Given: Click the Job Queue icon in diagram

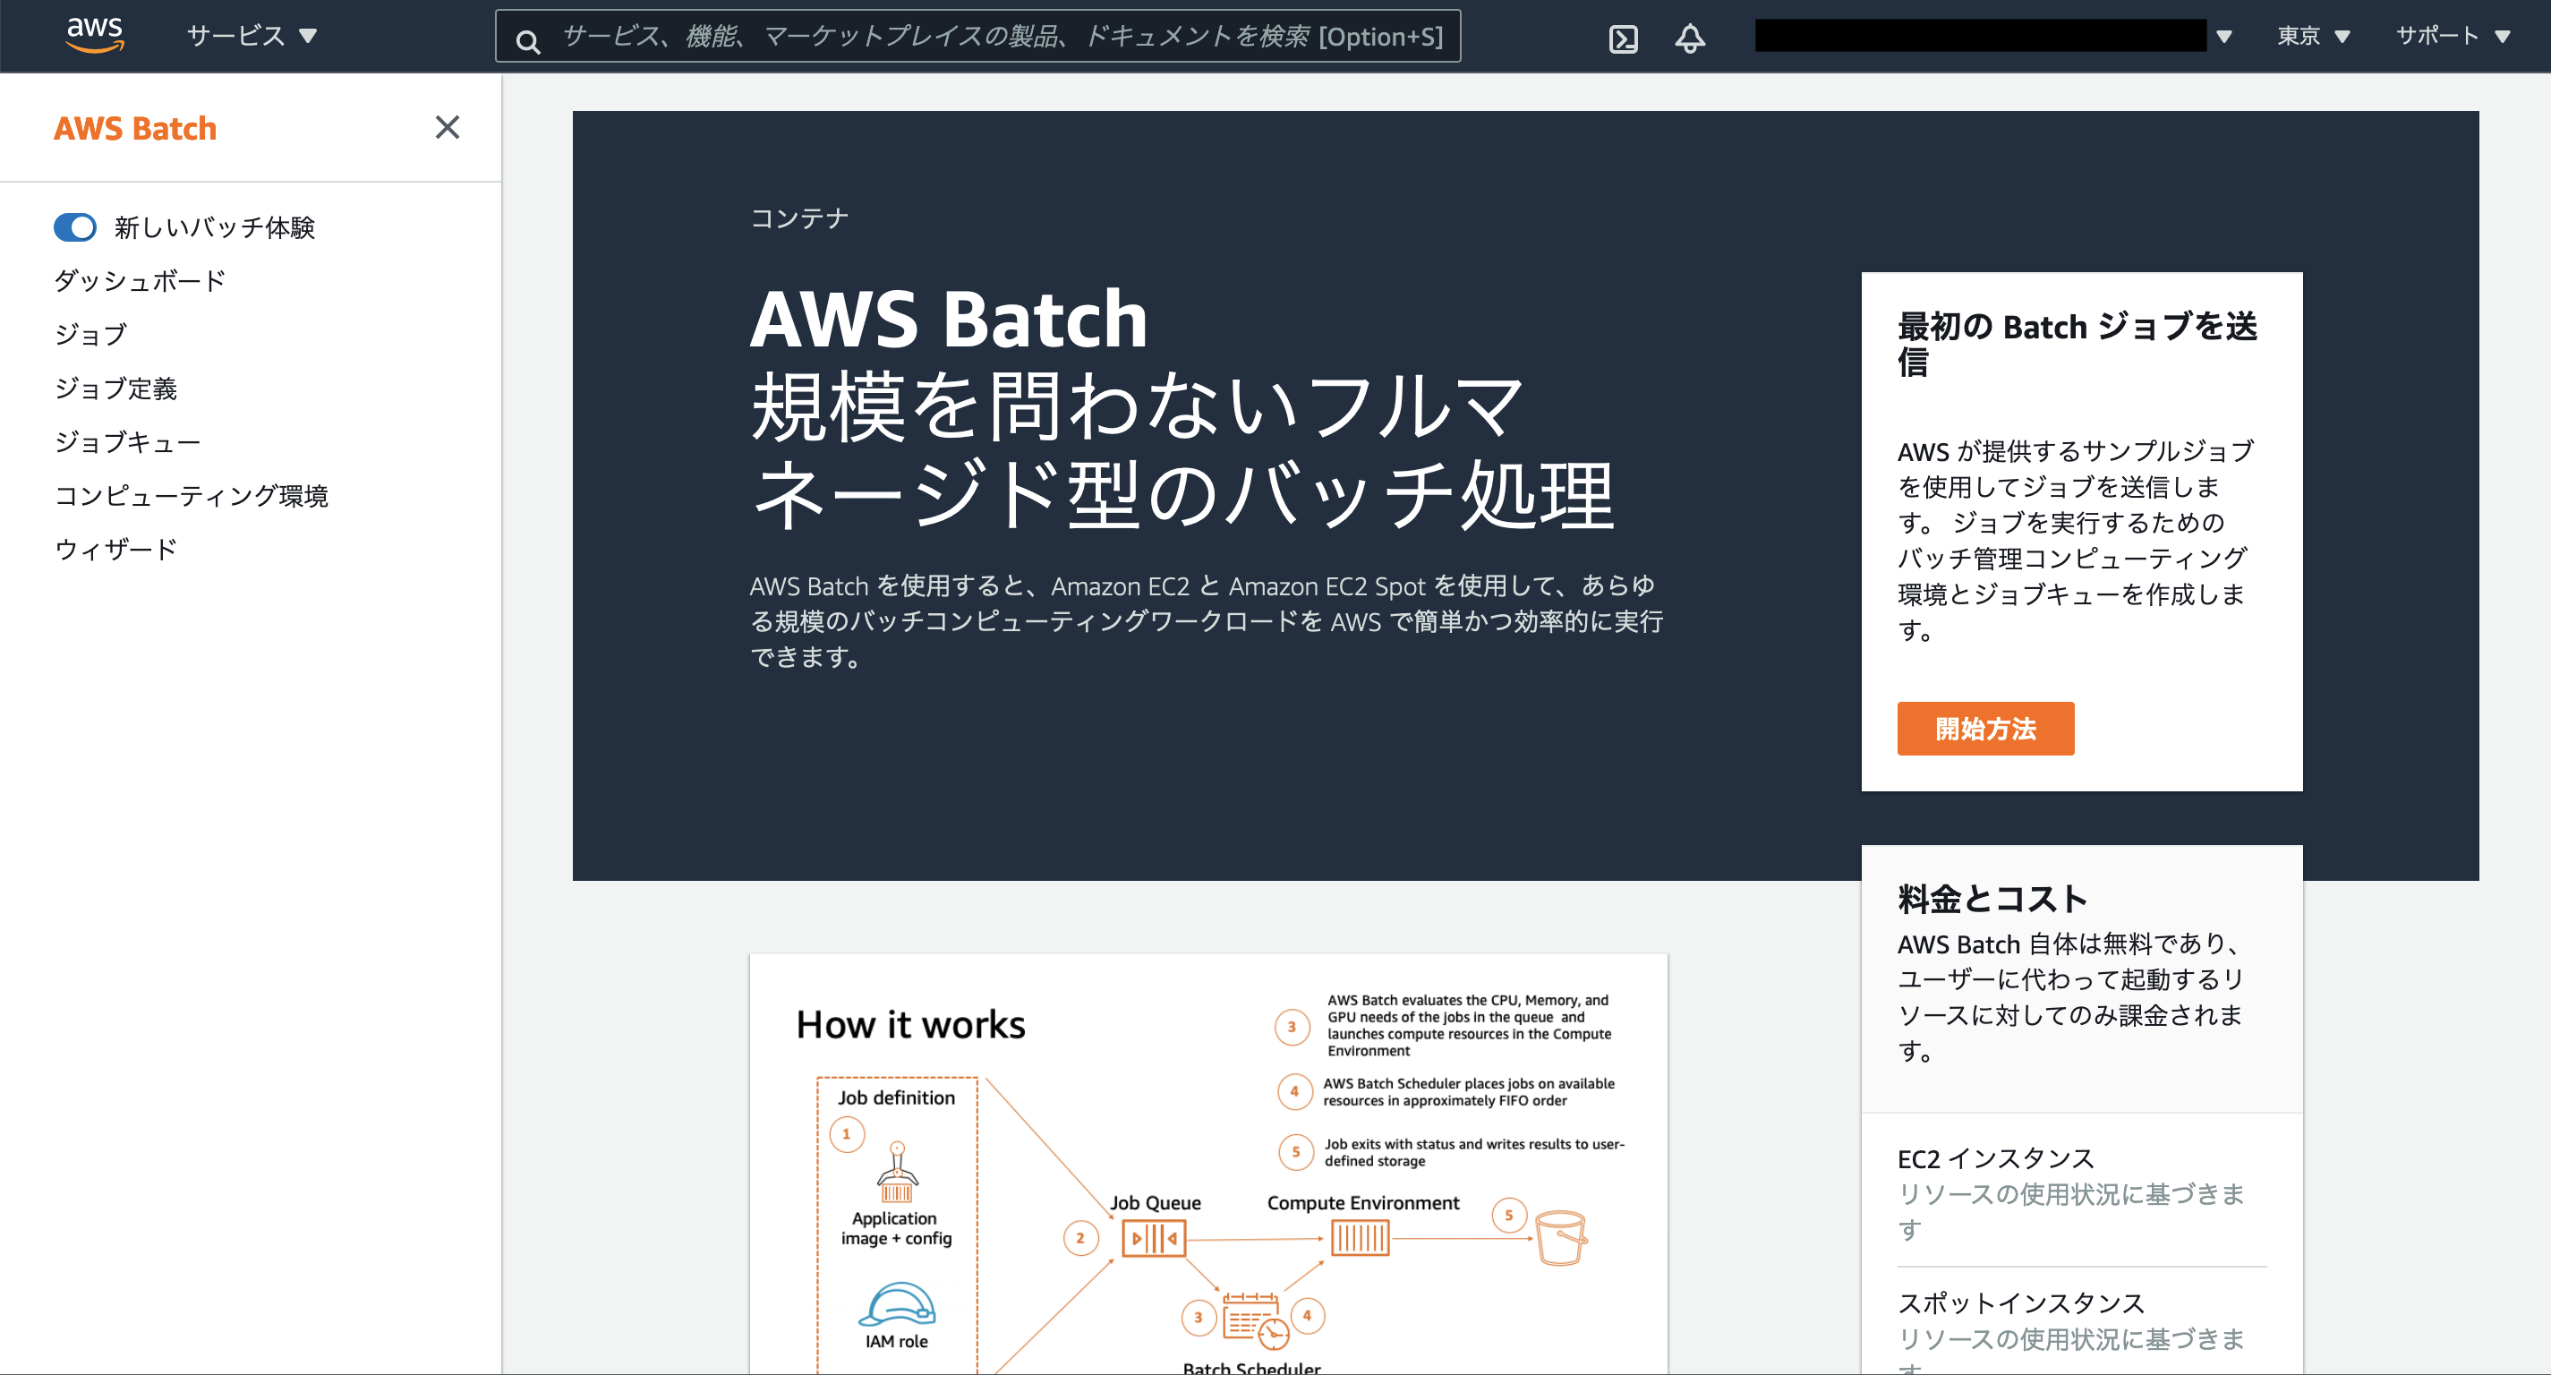Looking at the screenshot, I should click(x=1154, y=1238).
